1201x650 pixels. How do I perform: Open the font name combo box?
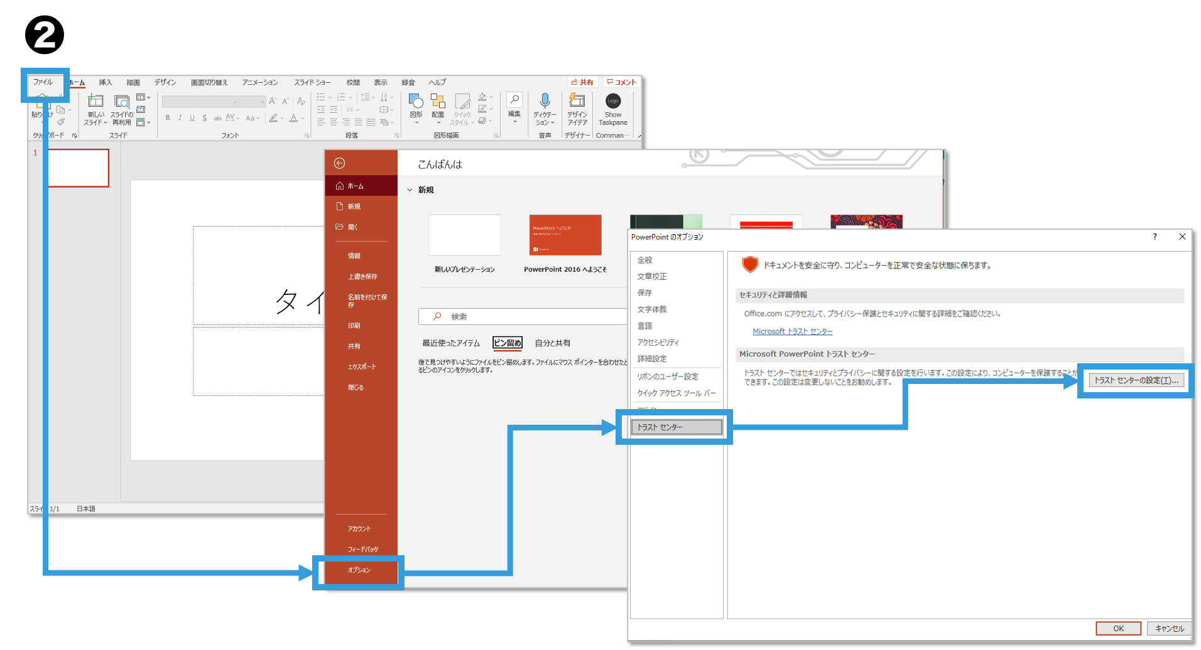[200, 102]
